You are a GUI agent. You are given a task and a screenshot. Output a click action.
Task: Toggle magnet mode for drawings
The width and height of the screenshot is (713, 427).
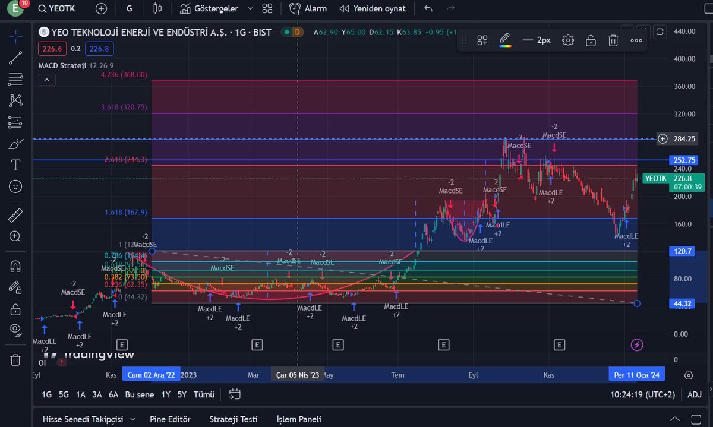[15, 266]
